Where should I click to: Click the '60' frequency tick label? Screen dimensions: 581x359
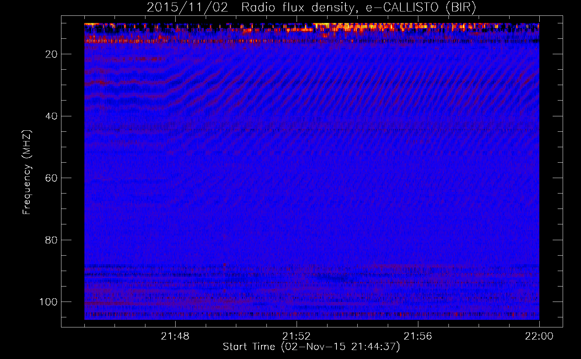[x=51, y=178]
